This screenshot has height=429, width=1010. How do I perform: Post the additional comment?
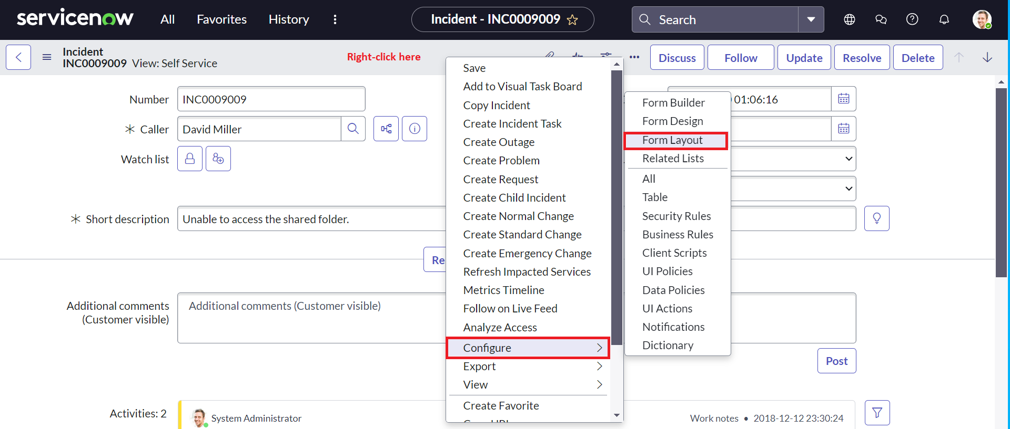pyautogui.click(x=836, y=361)
